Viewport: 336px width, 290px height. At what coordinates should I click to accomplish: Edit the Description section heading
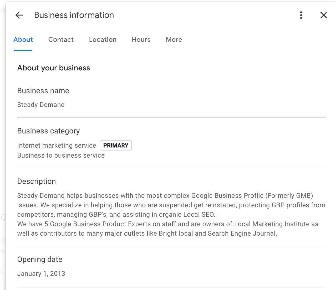tap(37, 182)
